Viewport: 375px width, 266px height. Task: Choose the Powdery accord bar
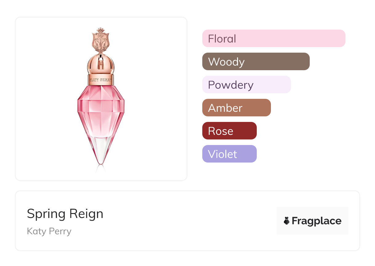[246, 85]
